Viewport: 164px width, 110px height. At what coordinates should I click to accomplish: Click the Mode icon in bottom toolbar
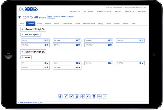[94, 96]
